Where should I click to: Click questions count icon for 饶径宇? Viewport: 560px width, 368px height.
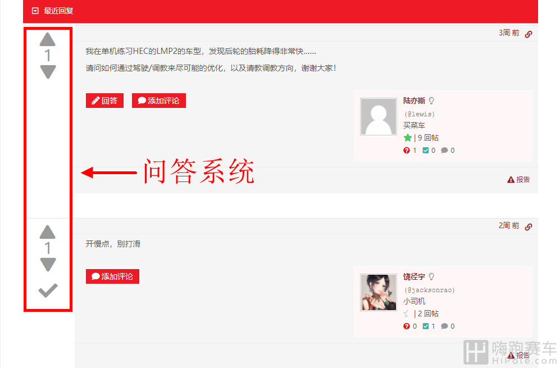[x=407, y=326]
